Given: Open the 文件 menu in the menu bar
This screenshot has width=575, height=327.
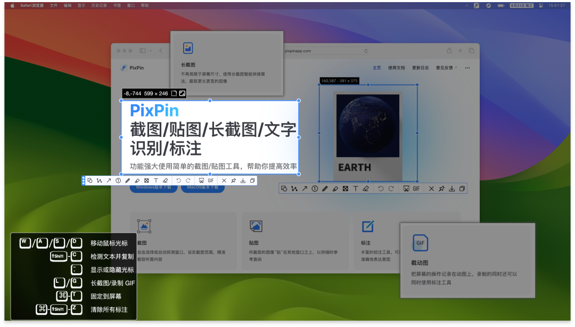Looking at the screenshot, I should point(54,5).
